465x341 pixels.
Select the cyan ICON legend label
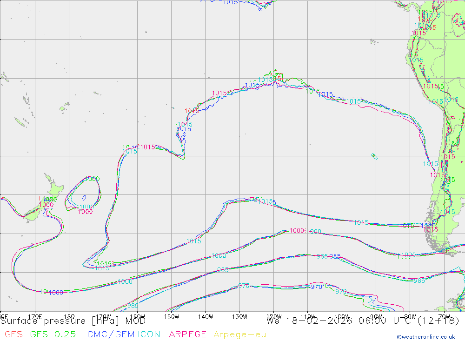pos(149,334)
